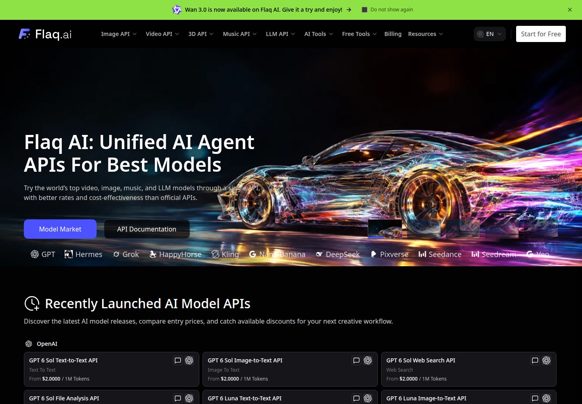Click the Model Market button
The image size is (582, 404).
pyautogui.click(x=60, y=229)
